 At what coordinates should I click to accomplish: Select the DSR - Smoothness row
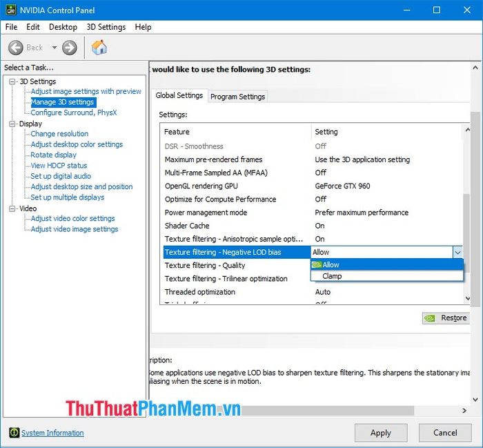[311, 146]
